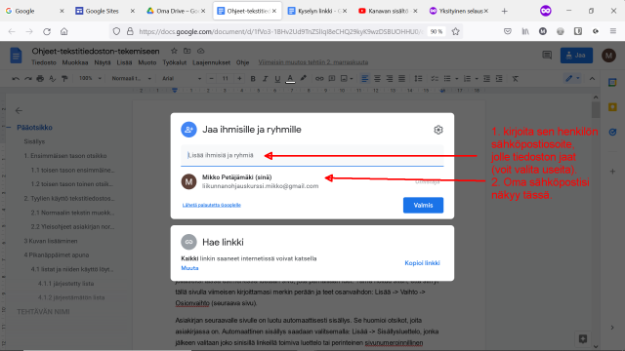Screen dimensions: 625x351
Task: Click Kopioi linkki to copy link
Action: click(422, 263)
